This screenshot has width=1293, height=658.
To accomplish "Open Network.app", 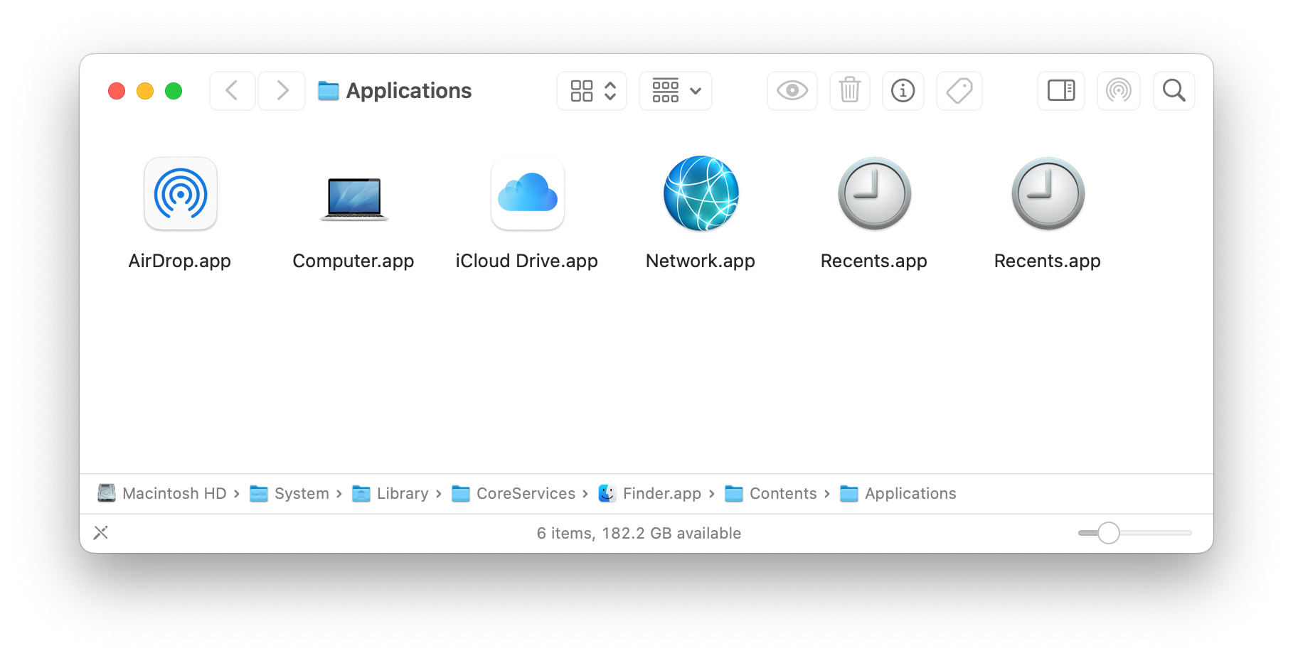I will (x=700, y=193).
